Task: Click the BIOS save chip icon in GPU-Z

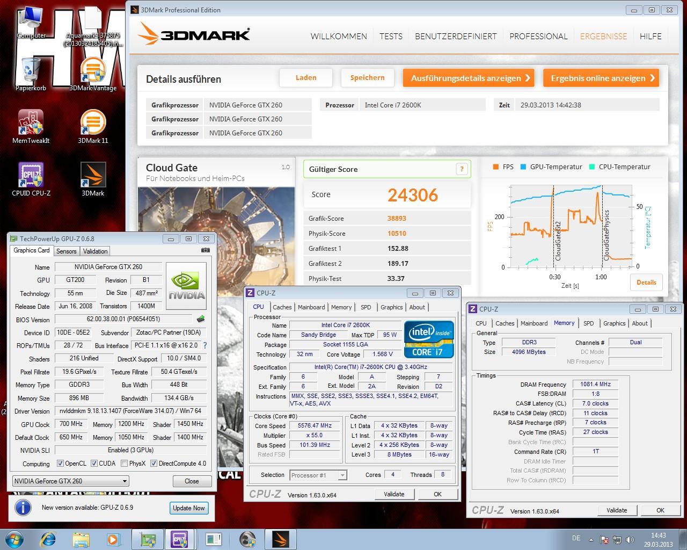Action: pyautogui.click(x=201, y=319)
